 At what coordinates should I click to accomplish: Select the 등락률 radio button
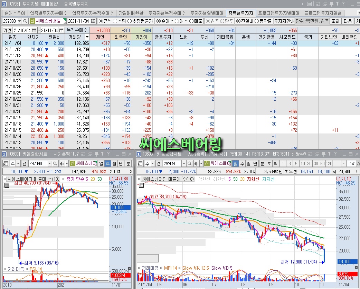[257, 21]
